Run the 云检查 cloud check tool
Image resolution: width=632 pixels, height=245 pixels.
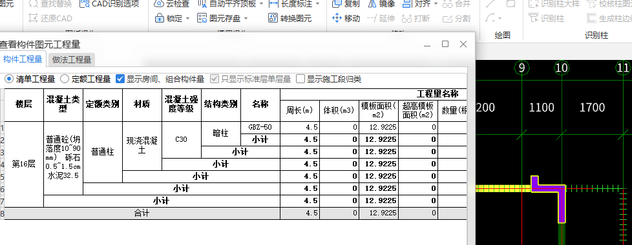pyautogui.click(x=172, y=4)
